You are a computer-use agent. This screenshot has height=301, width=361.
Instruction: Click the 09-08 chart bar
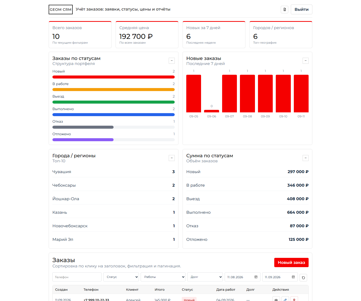(x=247, y=94)
